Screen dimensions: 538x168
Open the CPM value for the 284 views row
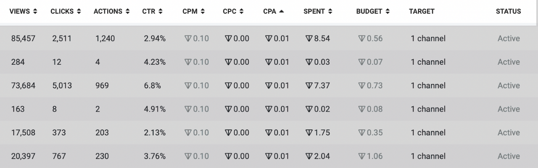(x=197, y=62)
